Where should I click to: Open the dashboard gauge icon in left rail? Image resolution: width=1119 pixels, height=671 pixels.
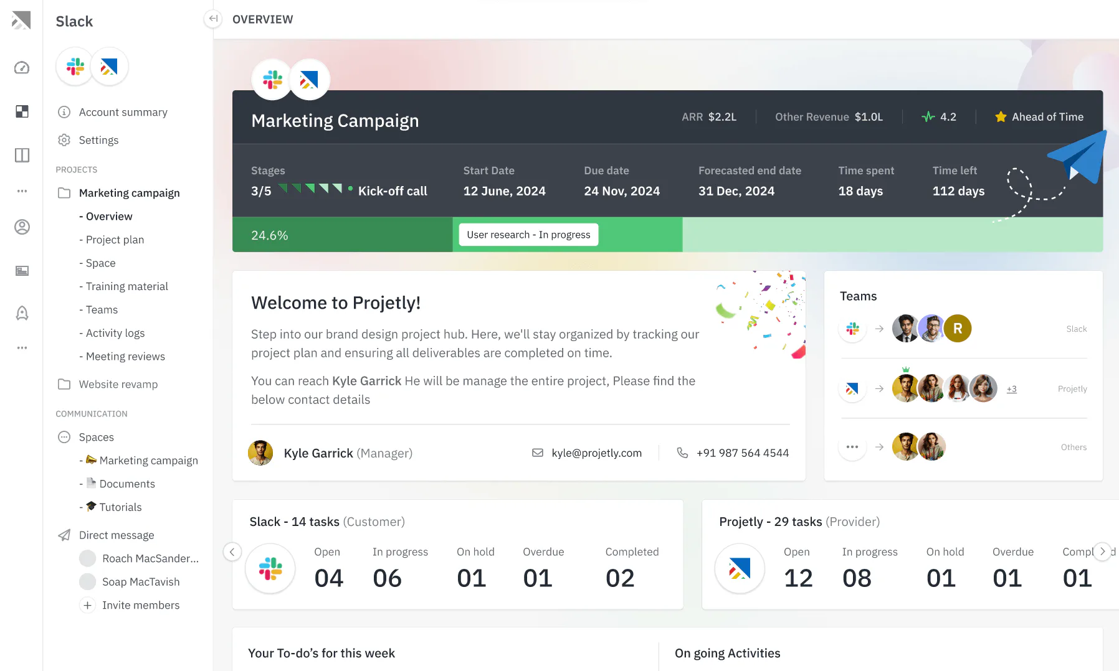(22, 68)
